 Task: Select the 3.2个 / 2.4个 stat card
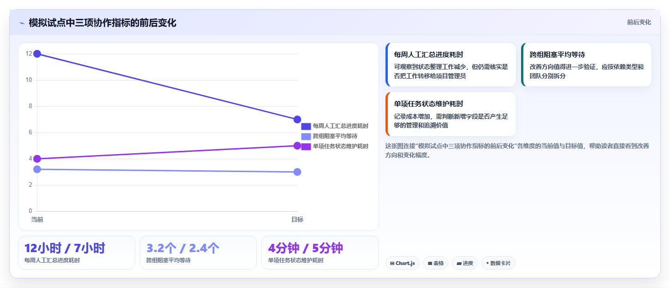(198, 253)
